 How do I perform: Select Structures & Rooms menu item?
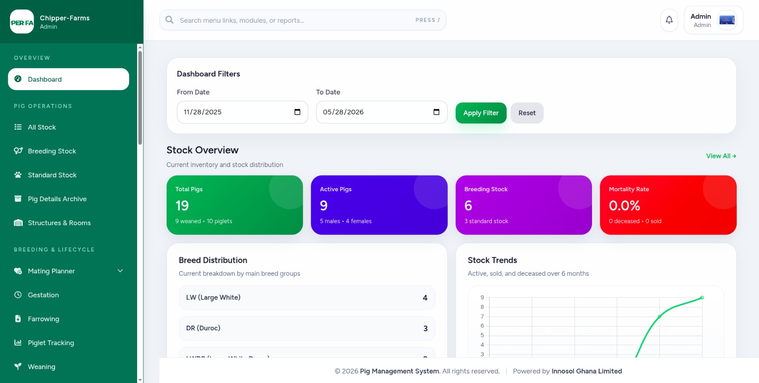(x=68, y=223)
